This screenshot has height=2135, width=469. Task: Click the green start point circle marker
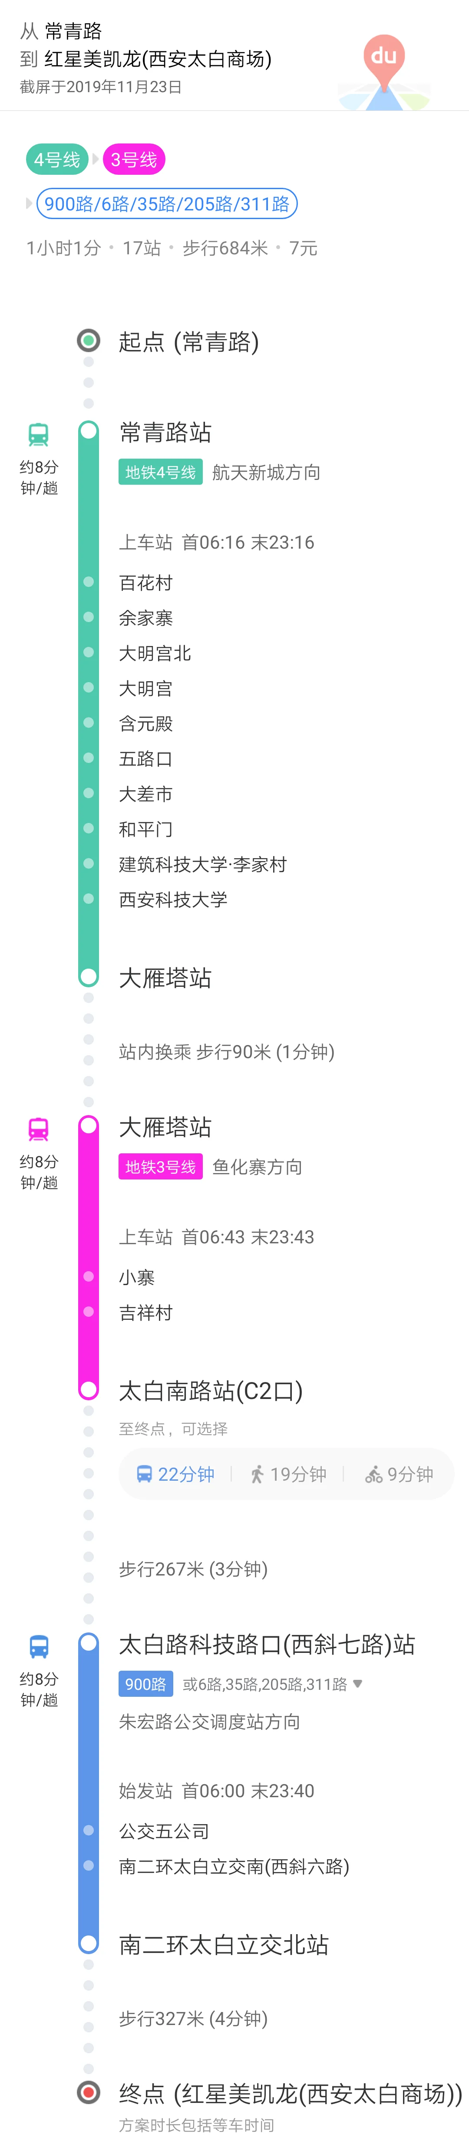click(89, 341)
